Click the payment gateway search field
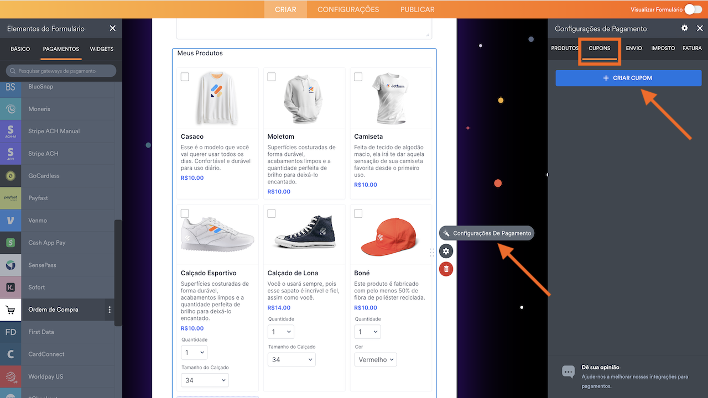Image resolution: width=708 pixels, height=398 pixels. [61, 71]
